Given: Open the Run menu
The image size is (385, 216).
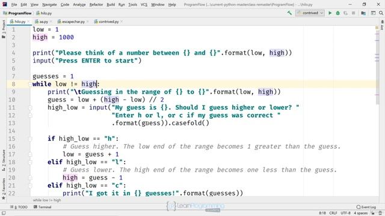Looking at the screenshot, I should click(x=122, y=4).
